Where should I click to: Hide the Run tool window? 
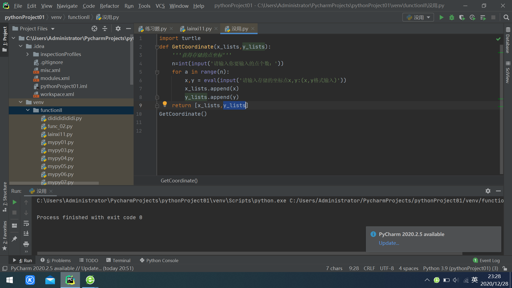point(498,191)
